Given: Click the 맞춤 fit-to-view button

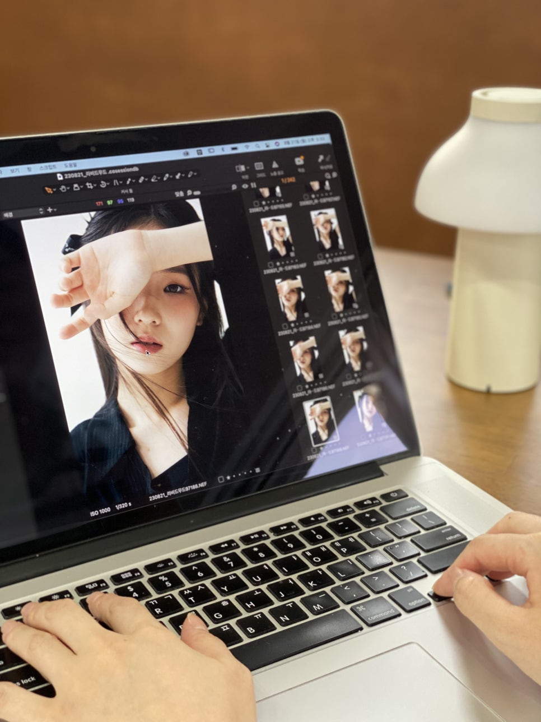Looking at the screenshot, I should tap(179, 194).
